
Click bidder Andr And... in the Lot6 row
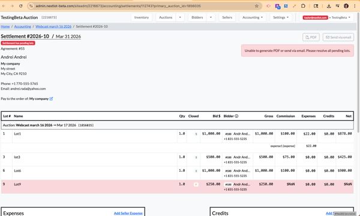(x=242, y=171)
